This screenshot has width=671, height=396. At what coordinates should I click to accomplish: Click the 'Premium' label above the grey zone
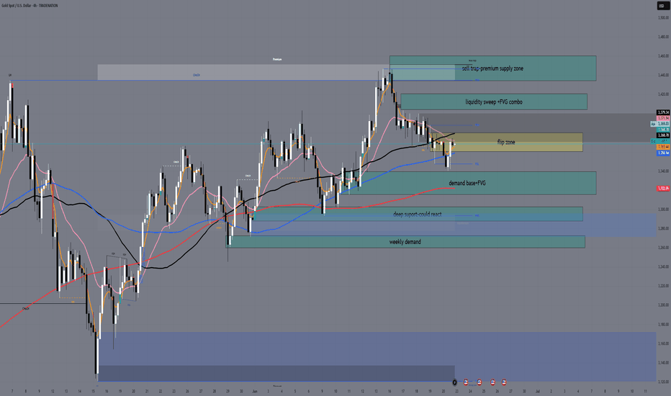click(x=277, y=60)
